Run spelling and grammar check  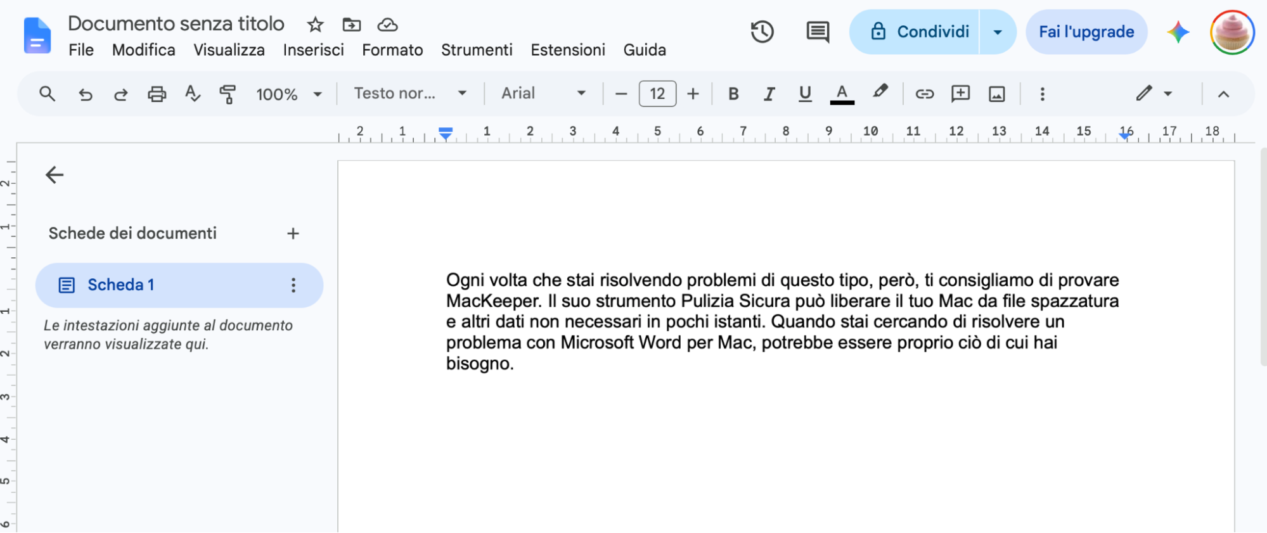193,94
